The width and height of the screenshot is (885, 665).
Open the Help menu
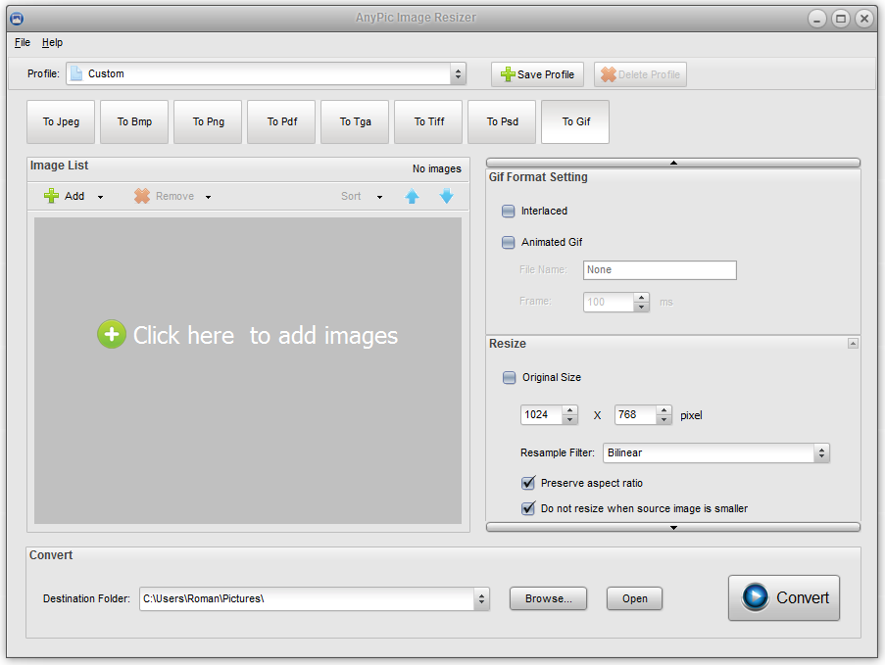tap(52, 42)
